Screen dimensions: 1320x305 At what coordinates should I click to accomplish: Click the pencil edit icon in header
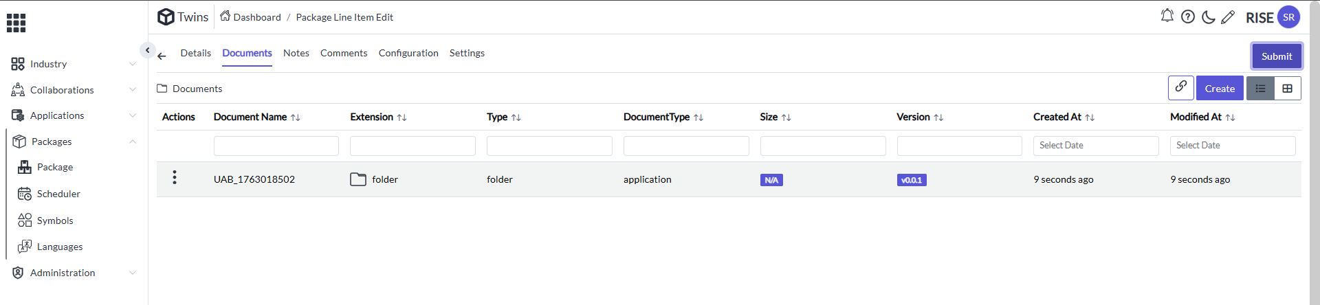(1228, 17)
